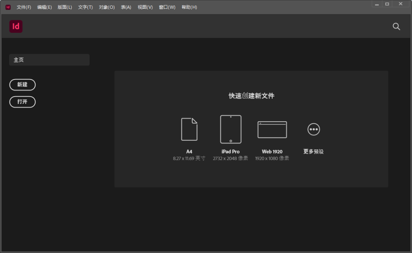Click the 打开 button
The image size is (412, 253).
23,102
